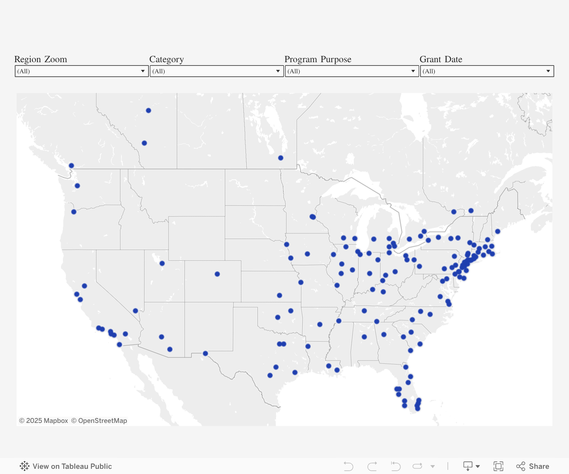The image size is (569, 474).
Task: Select the map dot in Maine
Action: (498, 231)
